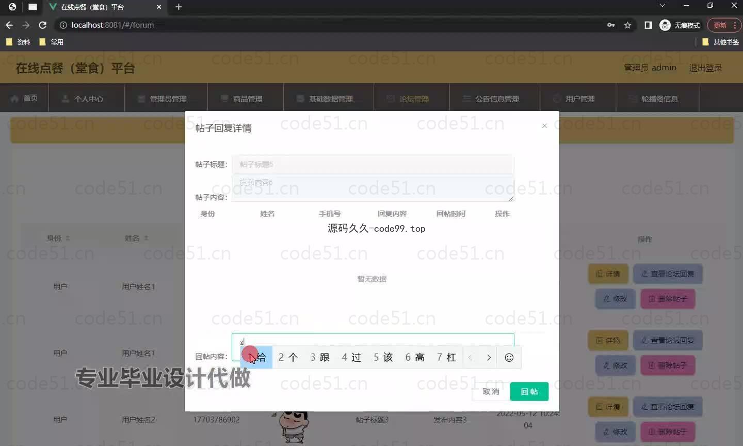Click the browser back arrow
Viewport: 743px width, 446px height.
(x=9, y=25)
